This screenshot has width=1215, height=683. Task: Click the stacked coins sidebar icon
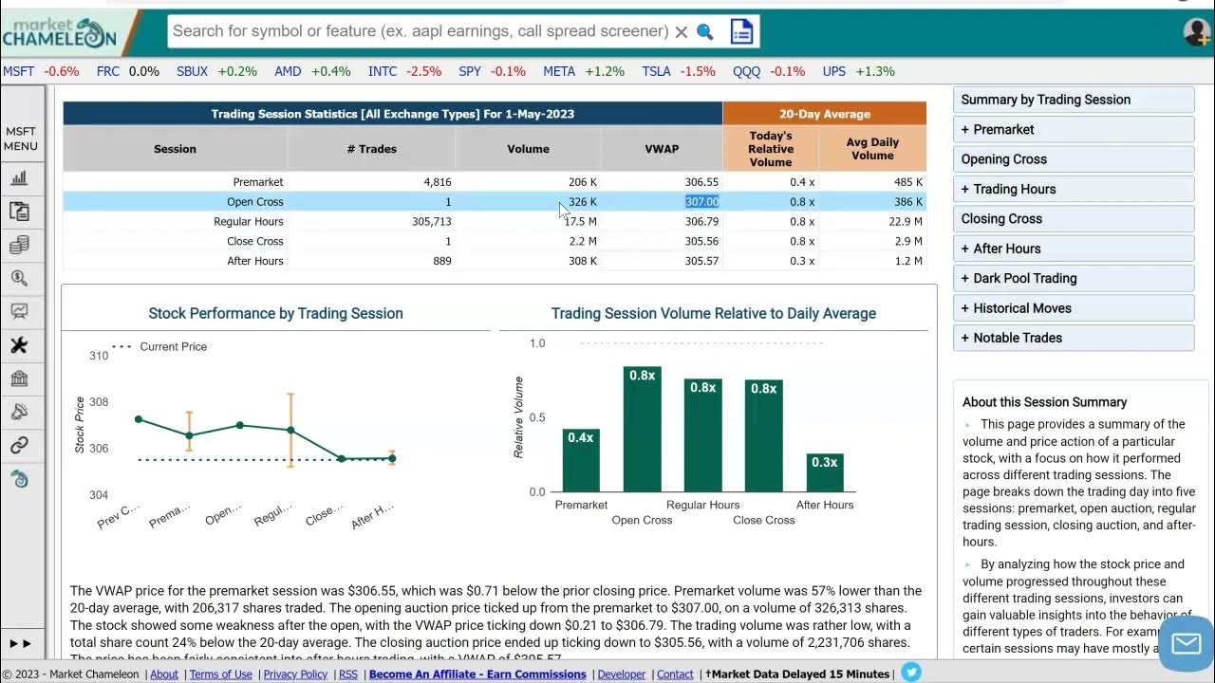19,245
